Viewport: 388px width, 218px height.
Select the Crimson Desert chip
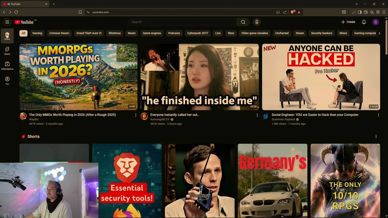[x=59, y=33]
